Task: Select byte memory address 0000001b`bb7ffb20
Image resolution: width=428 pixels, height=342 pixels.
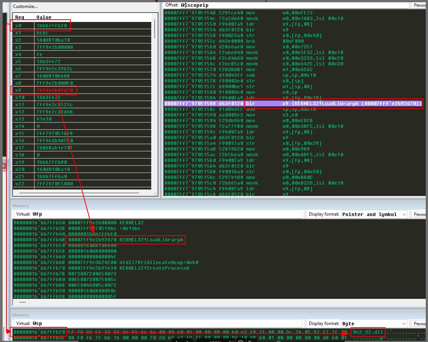Action: 39,332
